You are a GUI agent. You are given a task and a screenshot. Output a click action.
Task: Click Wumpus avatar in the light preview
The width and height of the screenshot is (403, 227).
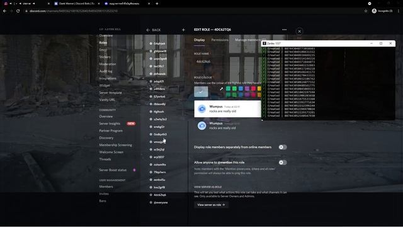201,109
